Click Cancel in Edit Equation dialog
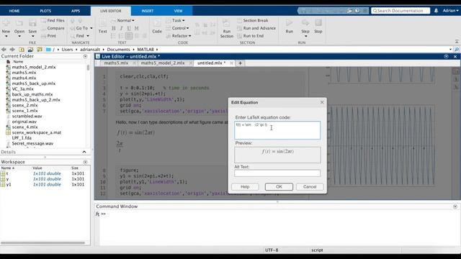Image resolution: width=461 pixels, height=259 pixels. (310, 187)
